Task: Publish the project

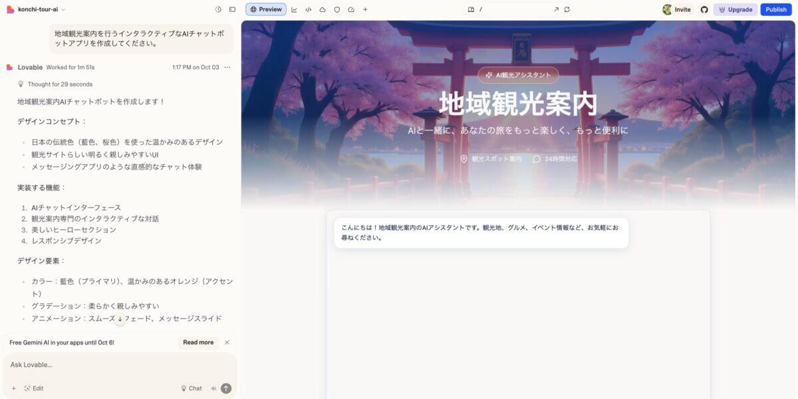Action: [776, 9]
